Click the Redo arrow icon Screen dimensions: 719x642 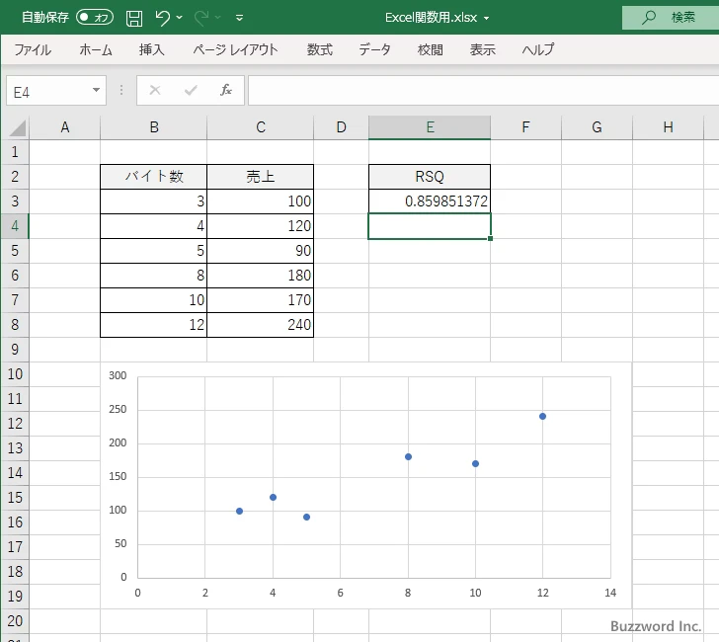click(x=201, y=18)
